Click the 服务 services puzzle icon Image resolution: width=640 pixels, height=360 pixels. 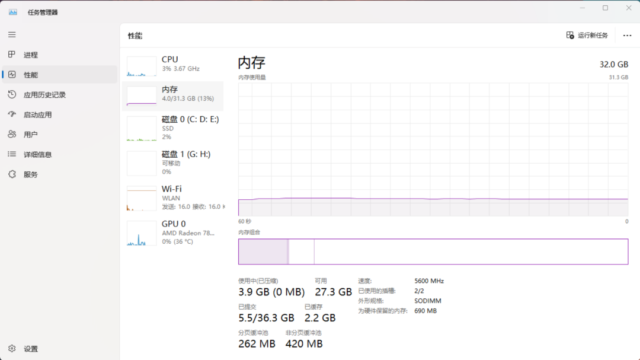coord(12,174)
